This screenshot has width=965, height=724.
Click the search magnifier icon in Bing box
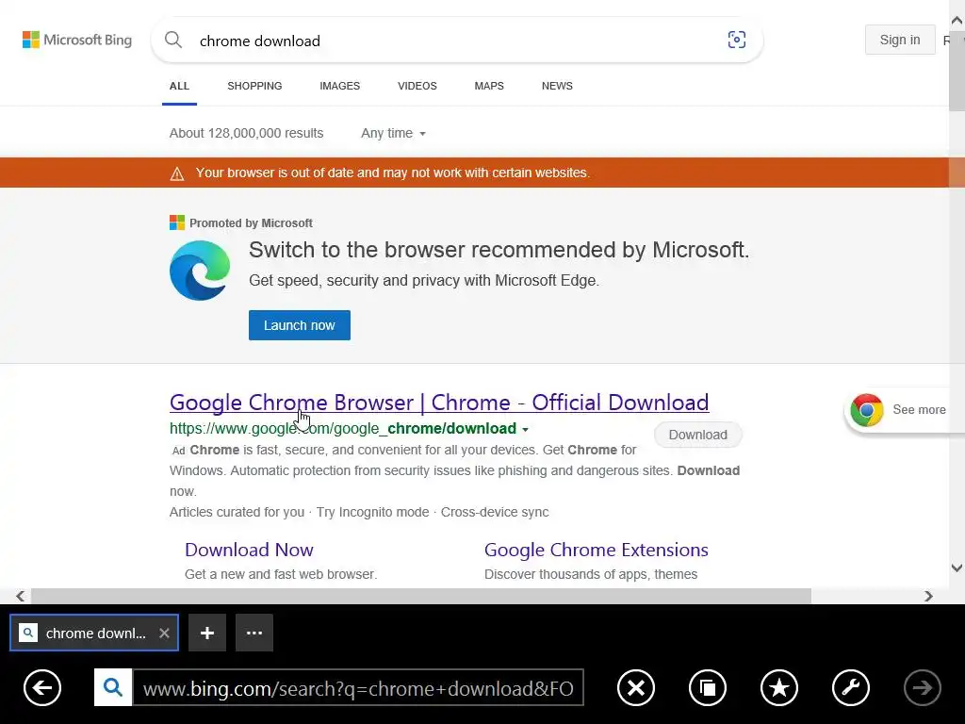173,40
